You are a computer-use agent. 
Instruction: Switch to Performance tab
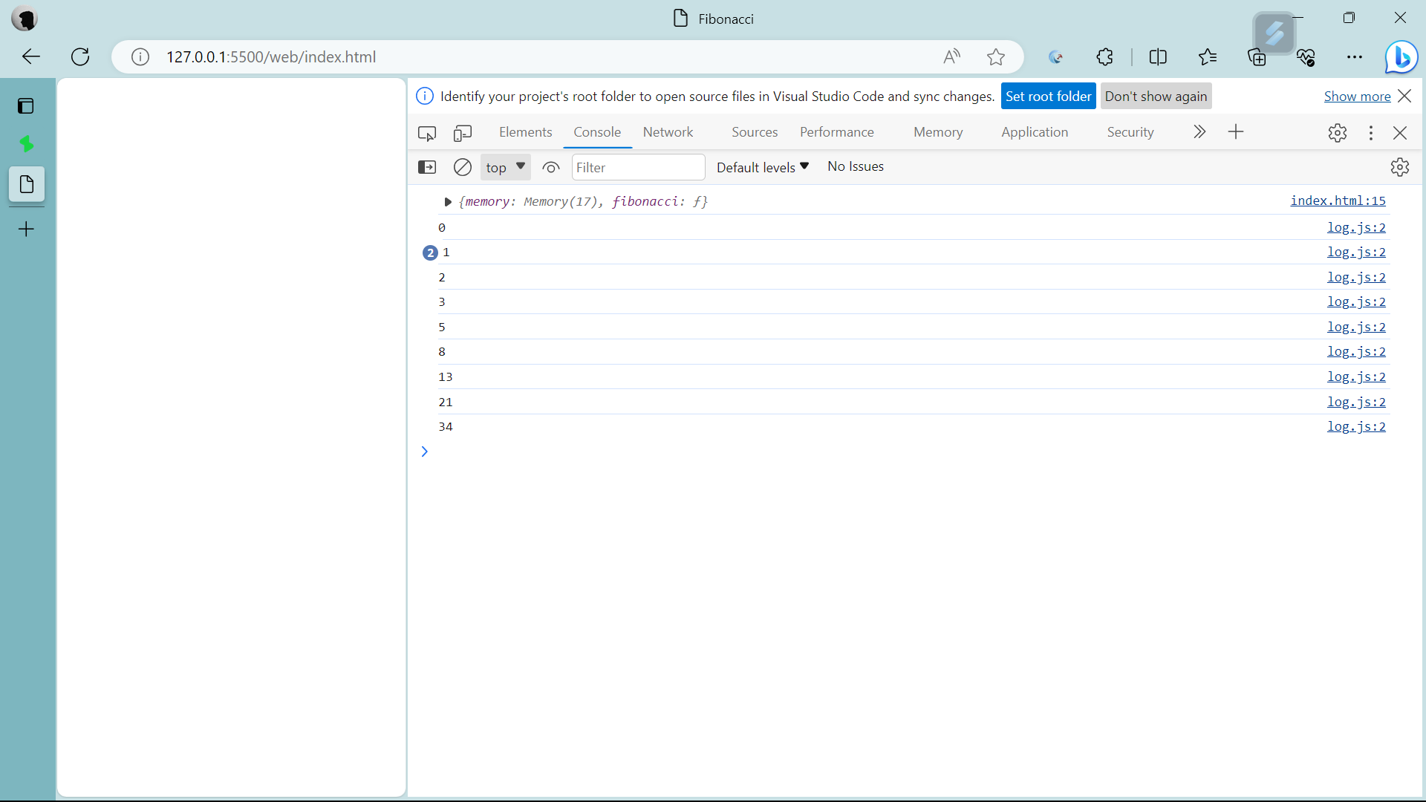[837, 132]
